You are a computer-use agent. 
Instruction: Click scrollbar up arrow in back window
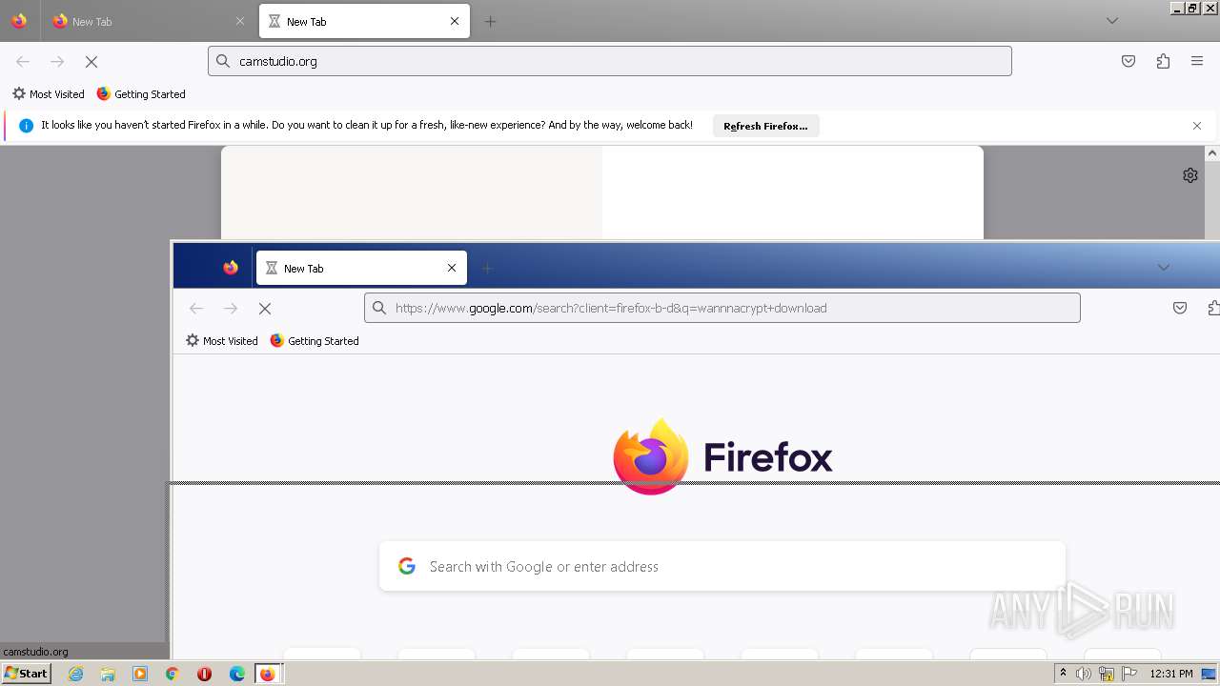coord(1212,152)
